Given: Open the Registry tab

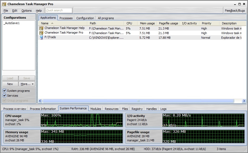Looking at the screenshot, I should click(137, 109).
